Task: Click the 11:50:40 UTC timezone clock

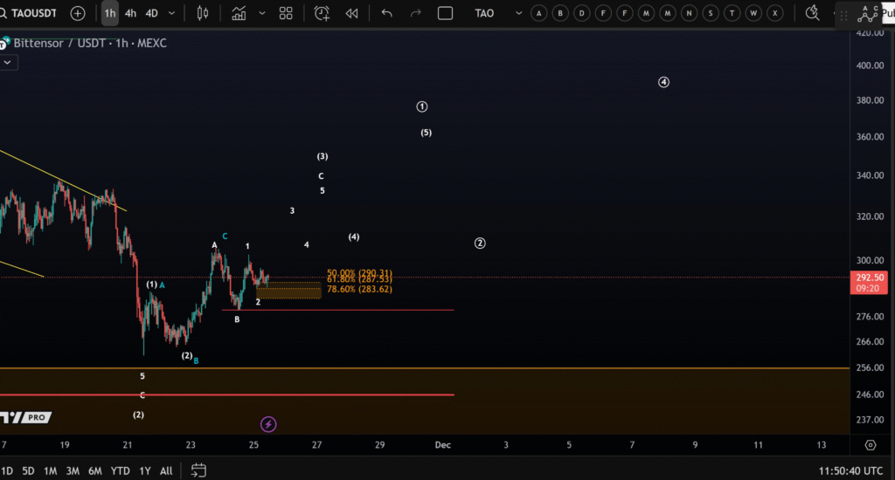Action: pyautogui.click(x=852, y=470)
